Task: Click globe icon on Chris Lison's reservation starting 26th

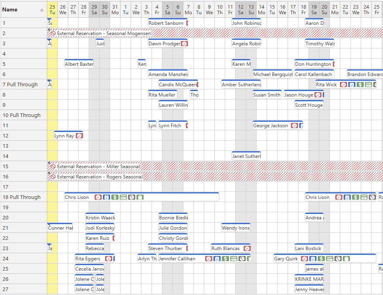Action: coord(131,197)
